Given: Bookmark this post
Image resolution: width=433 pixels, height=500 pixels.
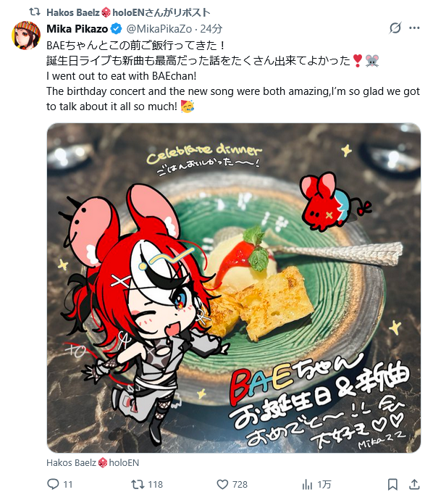Looking at the screenshot, I should click(x=392, y=484).
